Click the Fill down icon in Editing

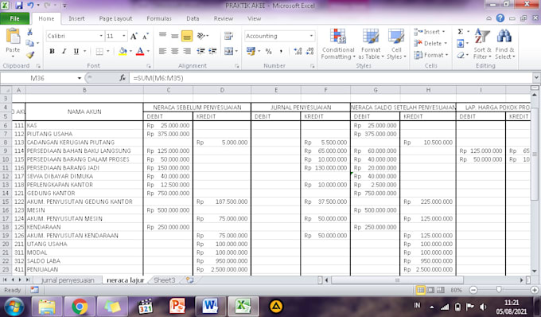[x=461, y=44]
